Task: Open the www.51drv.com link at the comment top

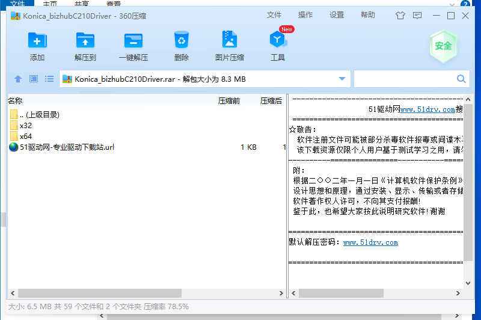Action: tap(427, 109)
